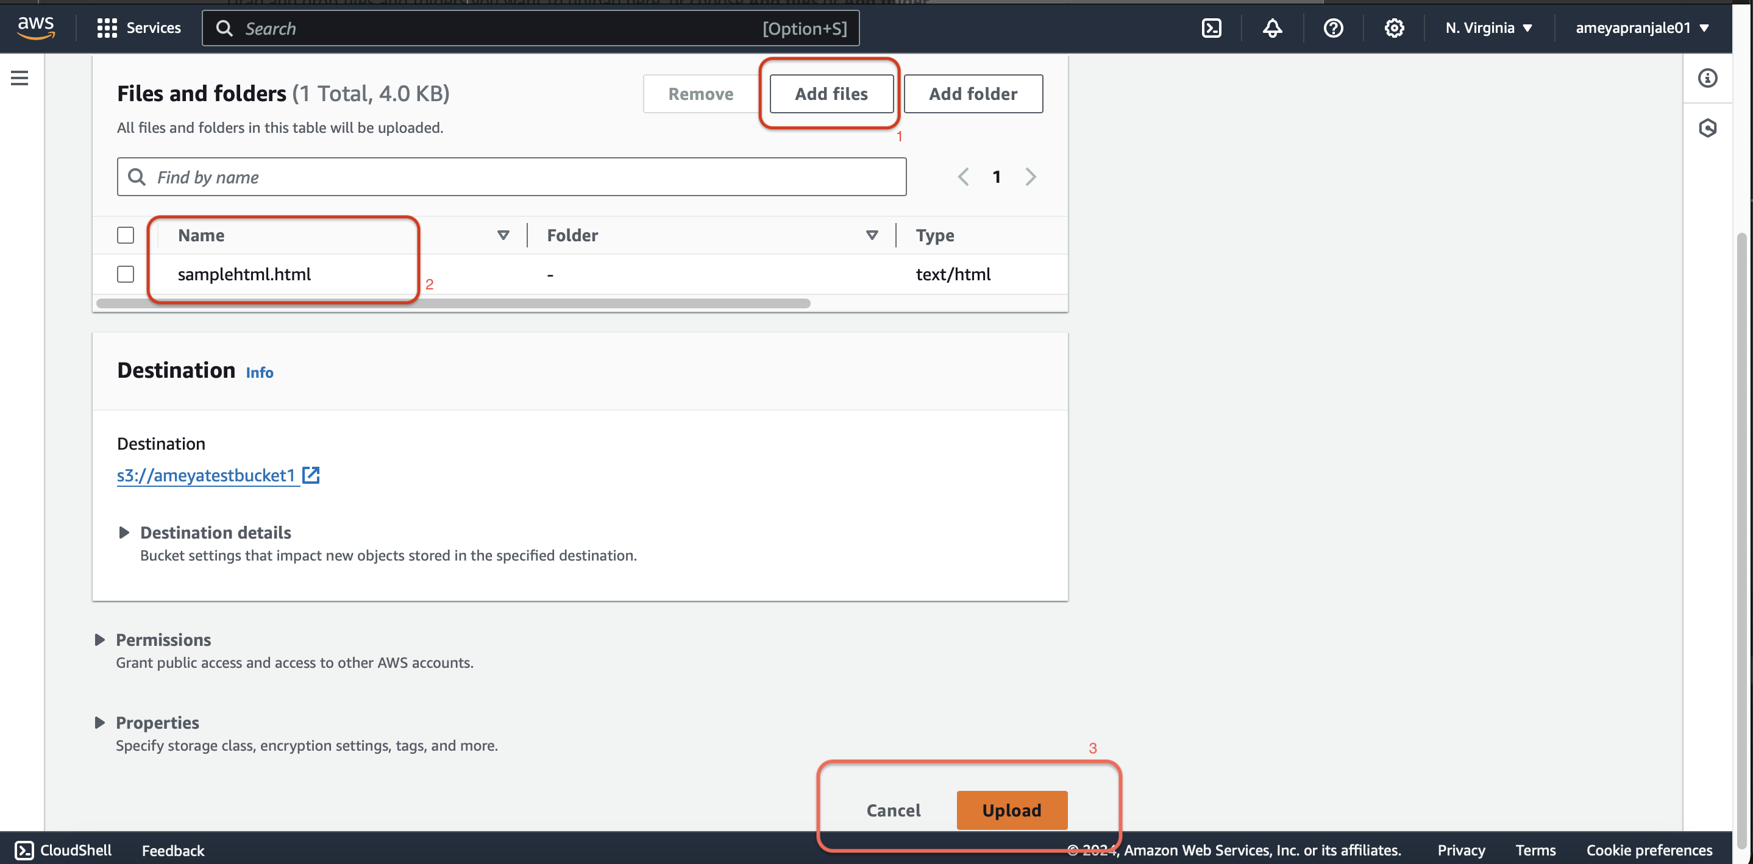Go to the next page arrow
1753x864 pixels.
(x=1030, y=177)
